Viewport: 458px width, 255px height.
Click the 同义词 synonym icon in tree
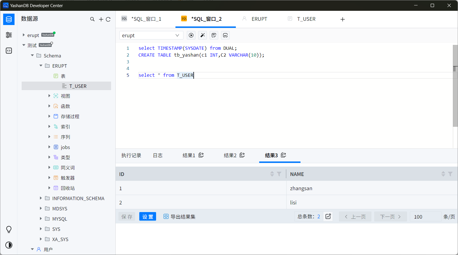pyautogui.click(x=56, y=167)
